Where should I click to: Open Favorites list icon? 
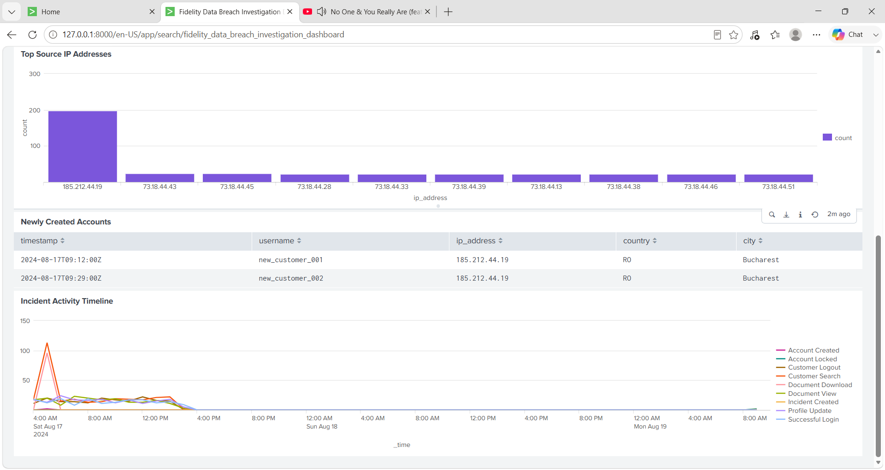click(x=775, y=35)
